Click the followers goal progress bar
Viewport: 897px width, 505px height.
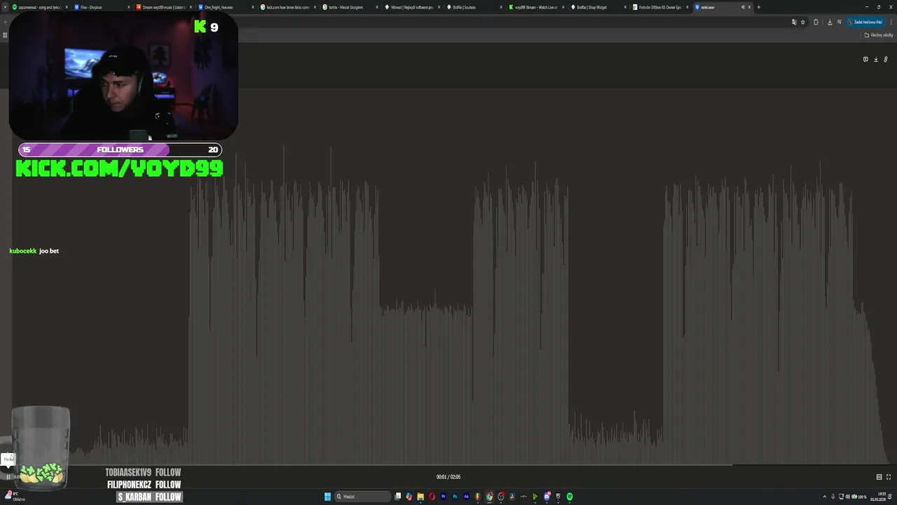pos(120,149)
